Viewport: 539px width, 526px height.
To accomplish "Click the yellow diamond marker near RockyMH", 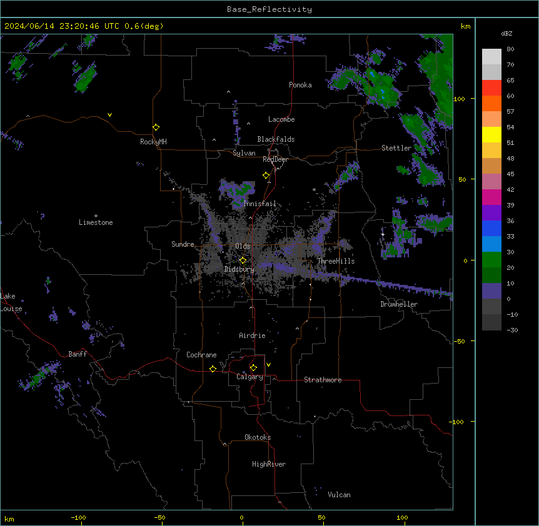I will [x=156, y=127].
